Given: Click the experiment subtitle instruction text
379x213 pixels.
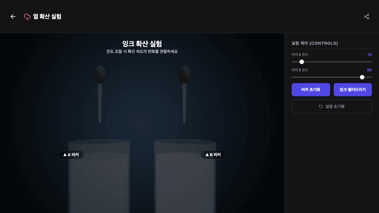Looking at the screenshot, I should tap(142, 51).
